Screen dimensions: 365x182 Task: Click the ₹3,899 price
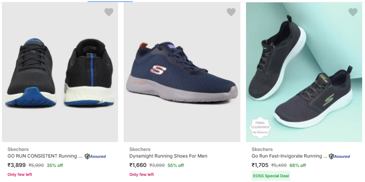16,165
